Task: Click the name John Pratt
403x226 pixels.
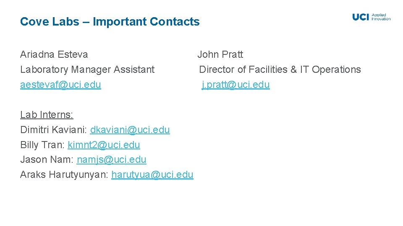Action: pyautogui.click(x=220, y=54)
